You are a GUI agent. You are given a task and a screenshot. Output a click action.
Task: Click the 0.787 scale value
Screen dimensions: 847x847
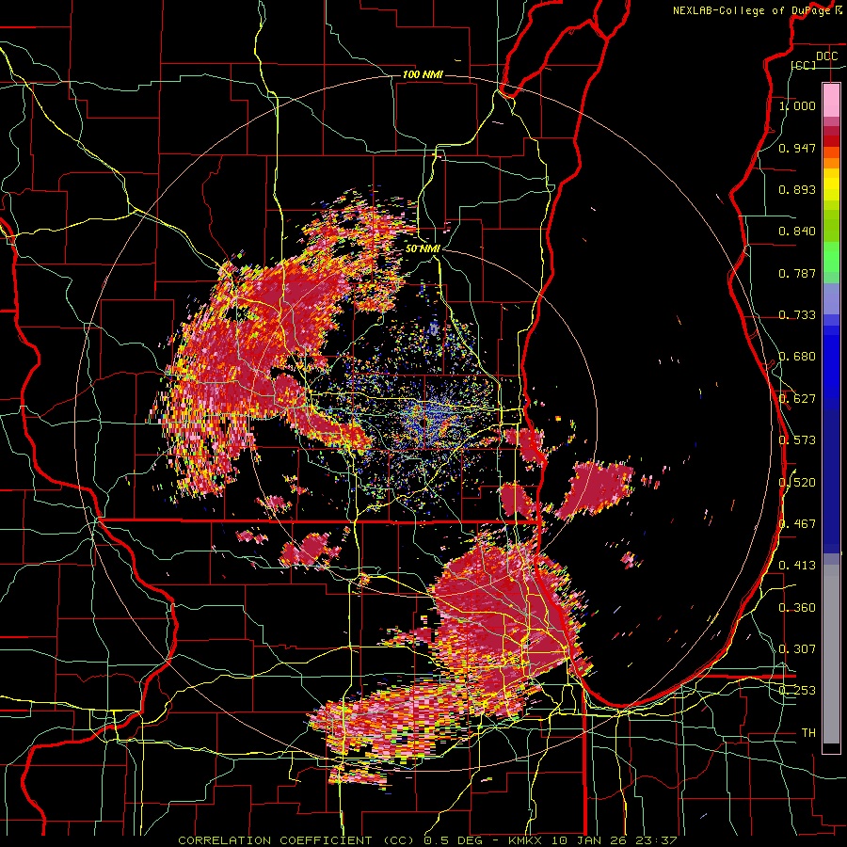pyautogui.click(x=797, y=273)
